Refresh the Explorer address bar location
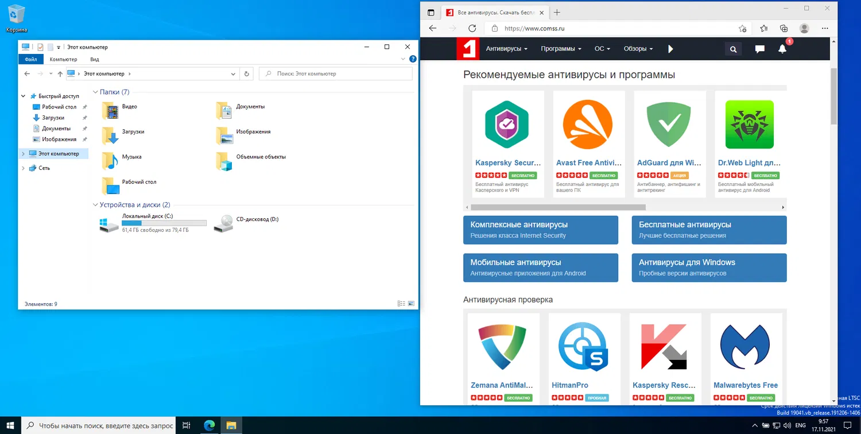The image size is (861, 434). click(247, 74)
